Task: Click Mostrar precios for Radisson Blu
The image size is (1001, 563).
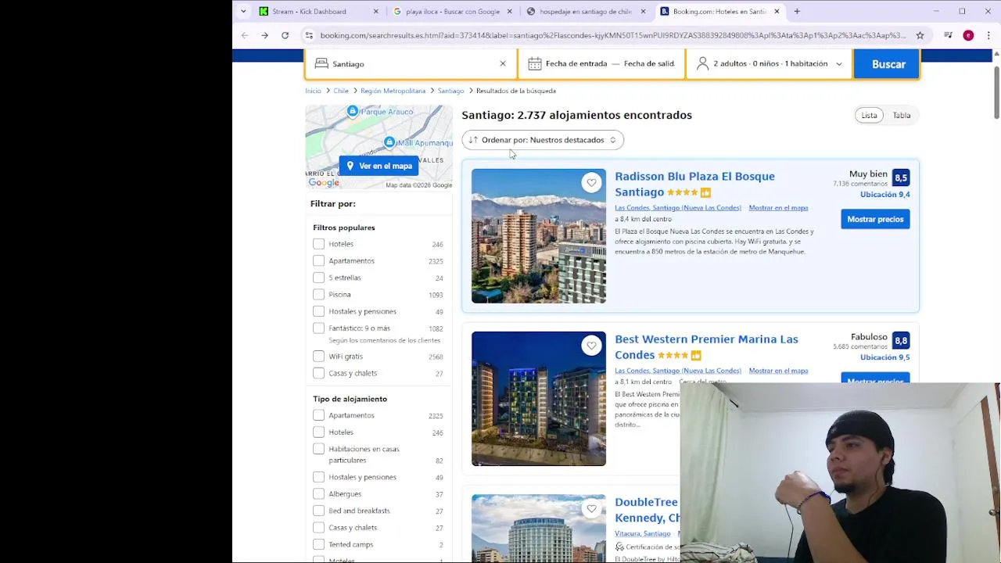Action: [x=875, y=219]
